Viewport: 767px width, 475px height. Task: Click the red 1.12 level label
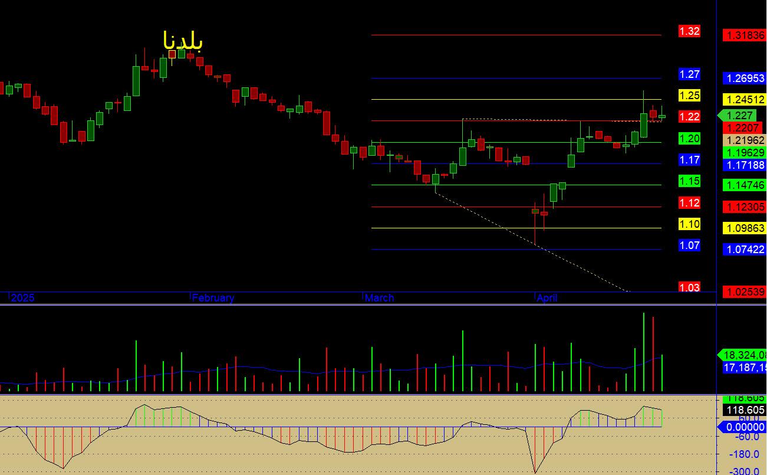tap(689, 203)
